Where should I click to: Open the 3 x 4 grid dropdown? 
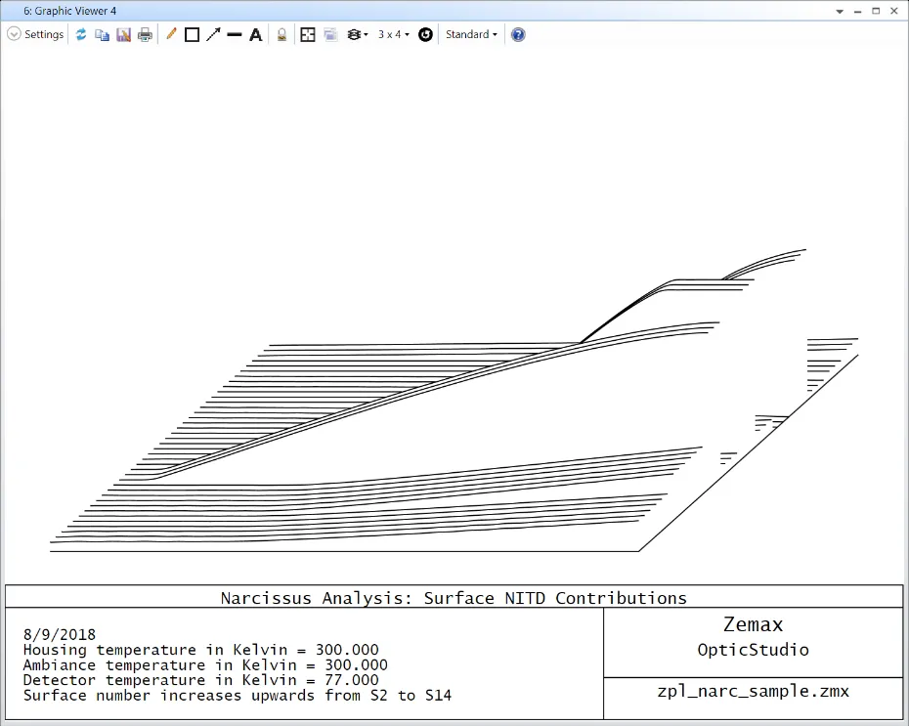click(x=394, y=34)
